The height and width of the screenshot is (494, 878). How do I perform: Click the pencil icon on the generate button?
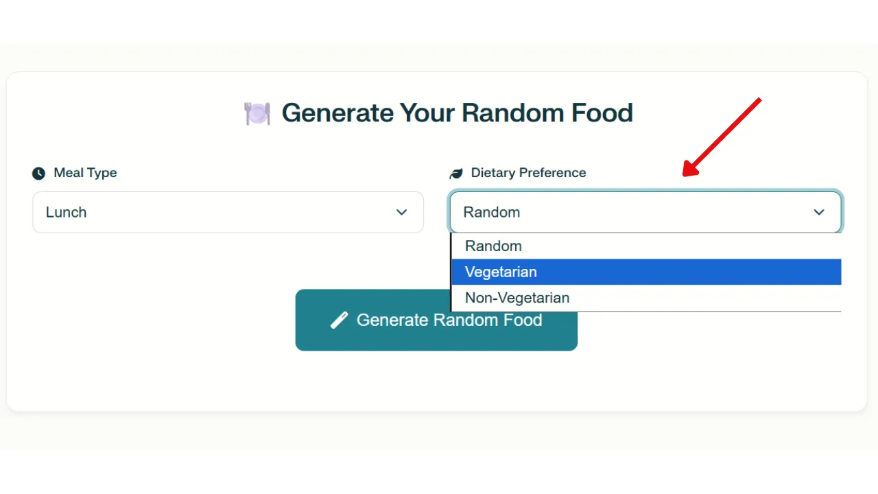click(339, 320)
